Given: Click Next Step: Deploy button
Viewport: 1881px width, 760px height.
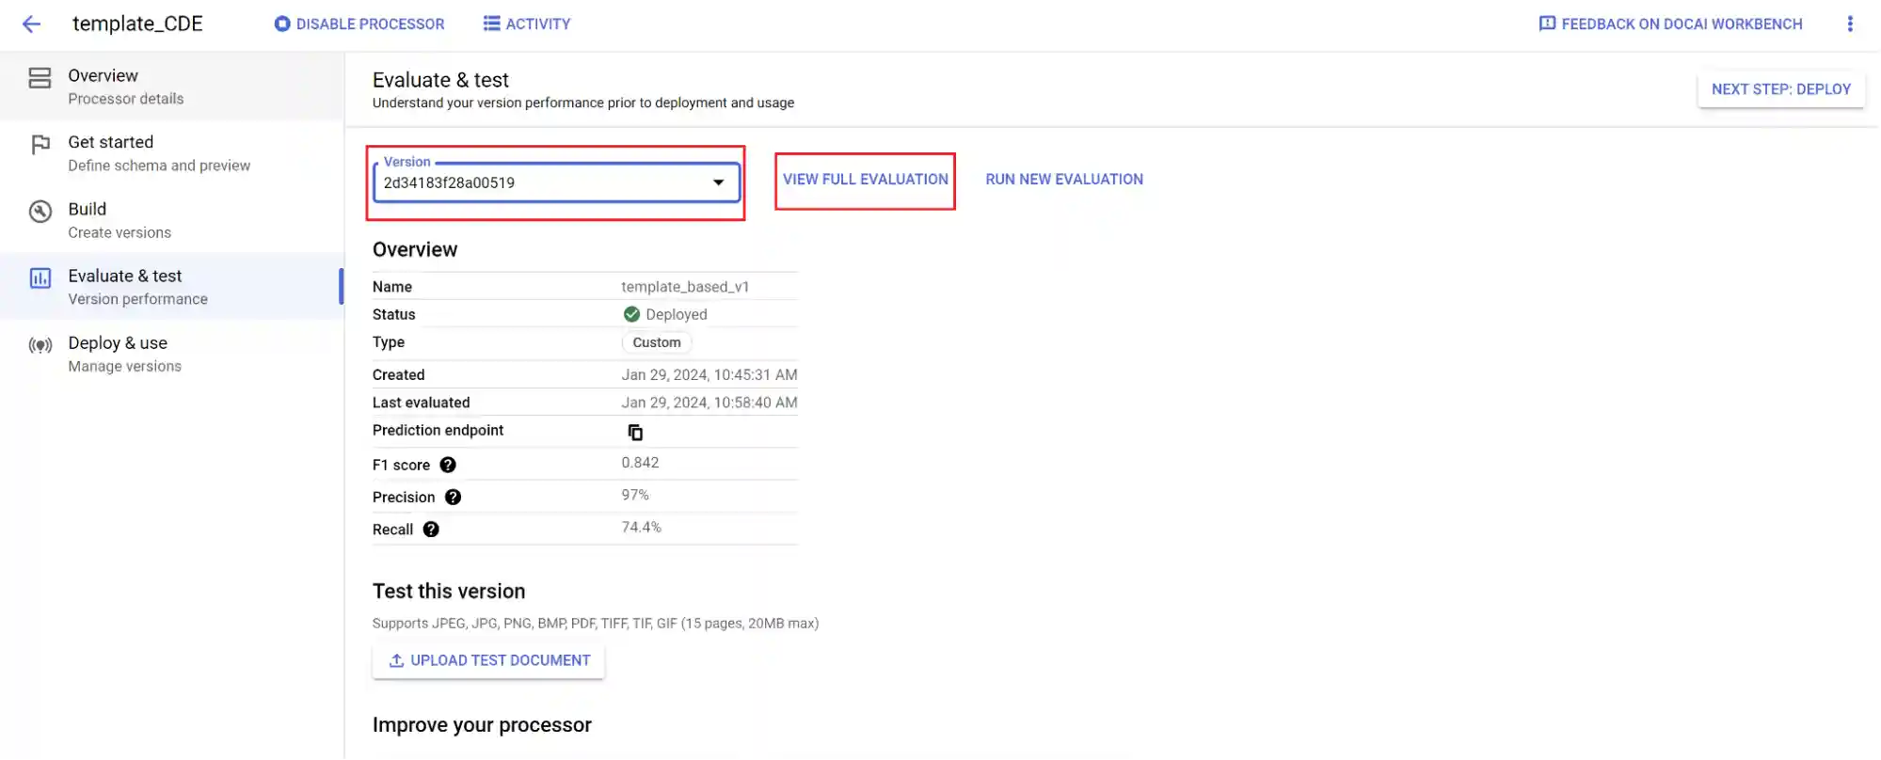Looking at the screenshot, I should click(x=1780, y=89).
